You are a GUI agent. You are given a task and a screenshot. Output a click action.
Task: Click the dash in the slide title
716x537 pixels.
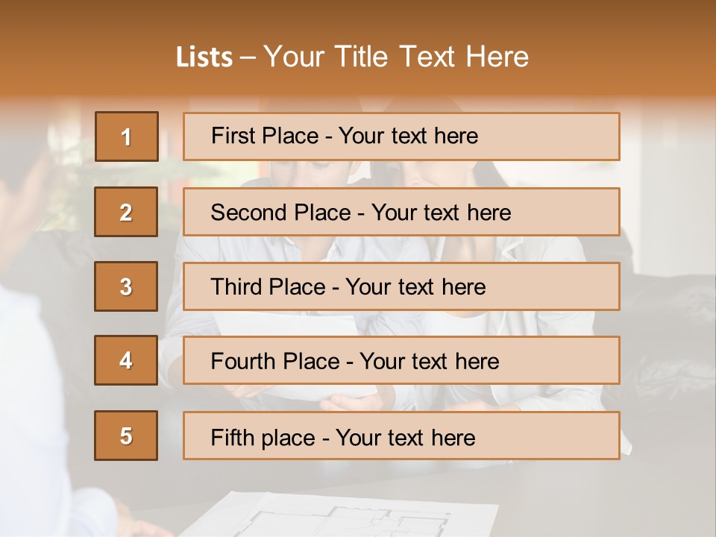(248, 57)
